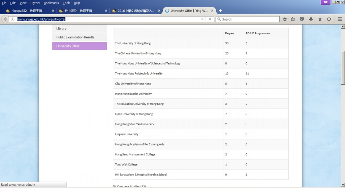Click degree value 33 for HKU

(x=227, y=43)
